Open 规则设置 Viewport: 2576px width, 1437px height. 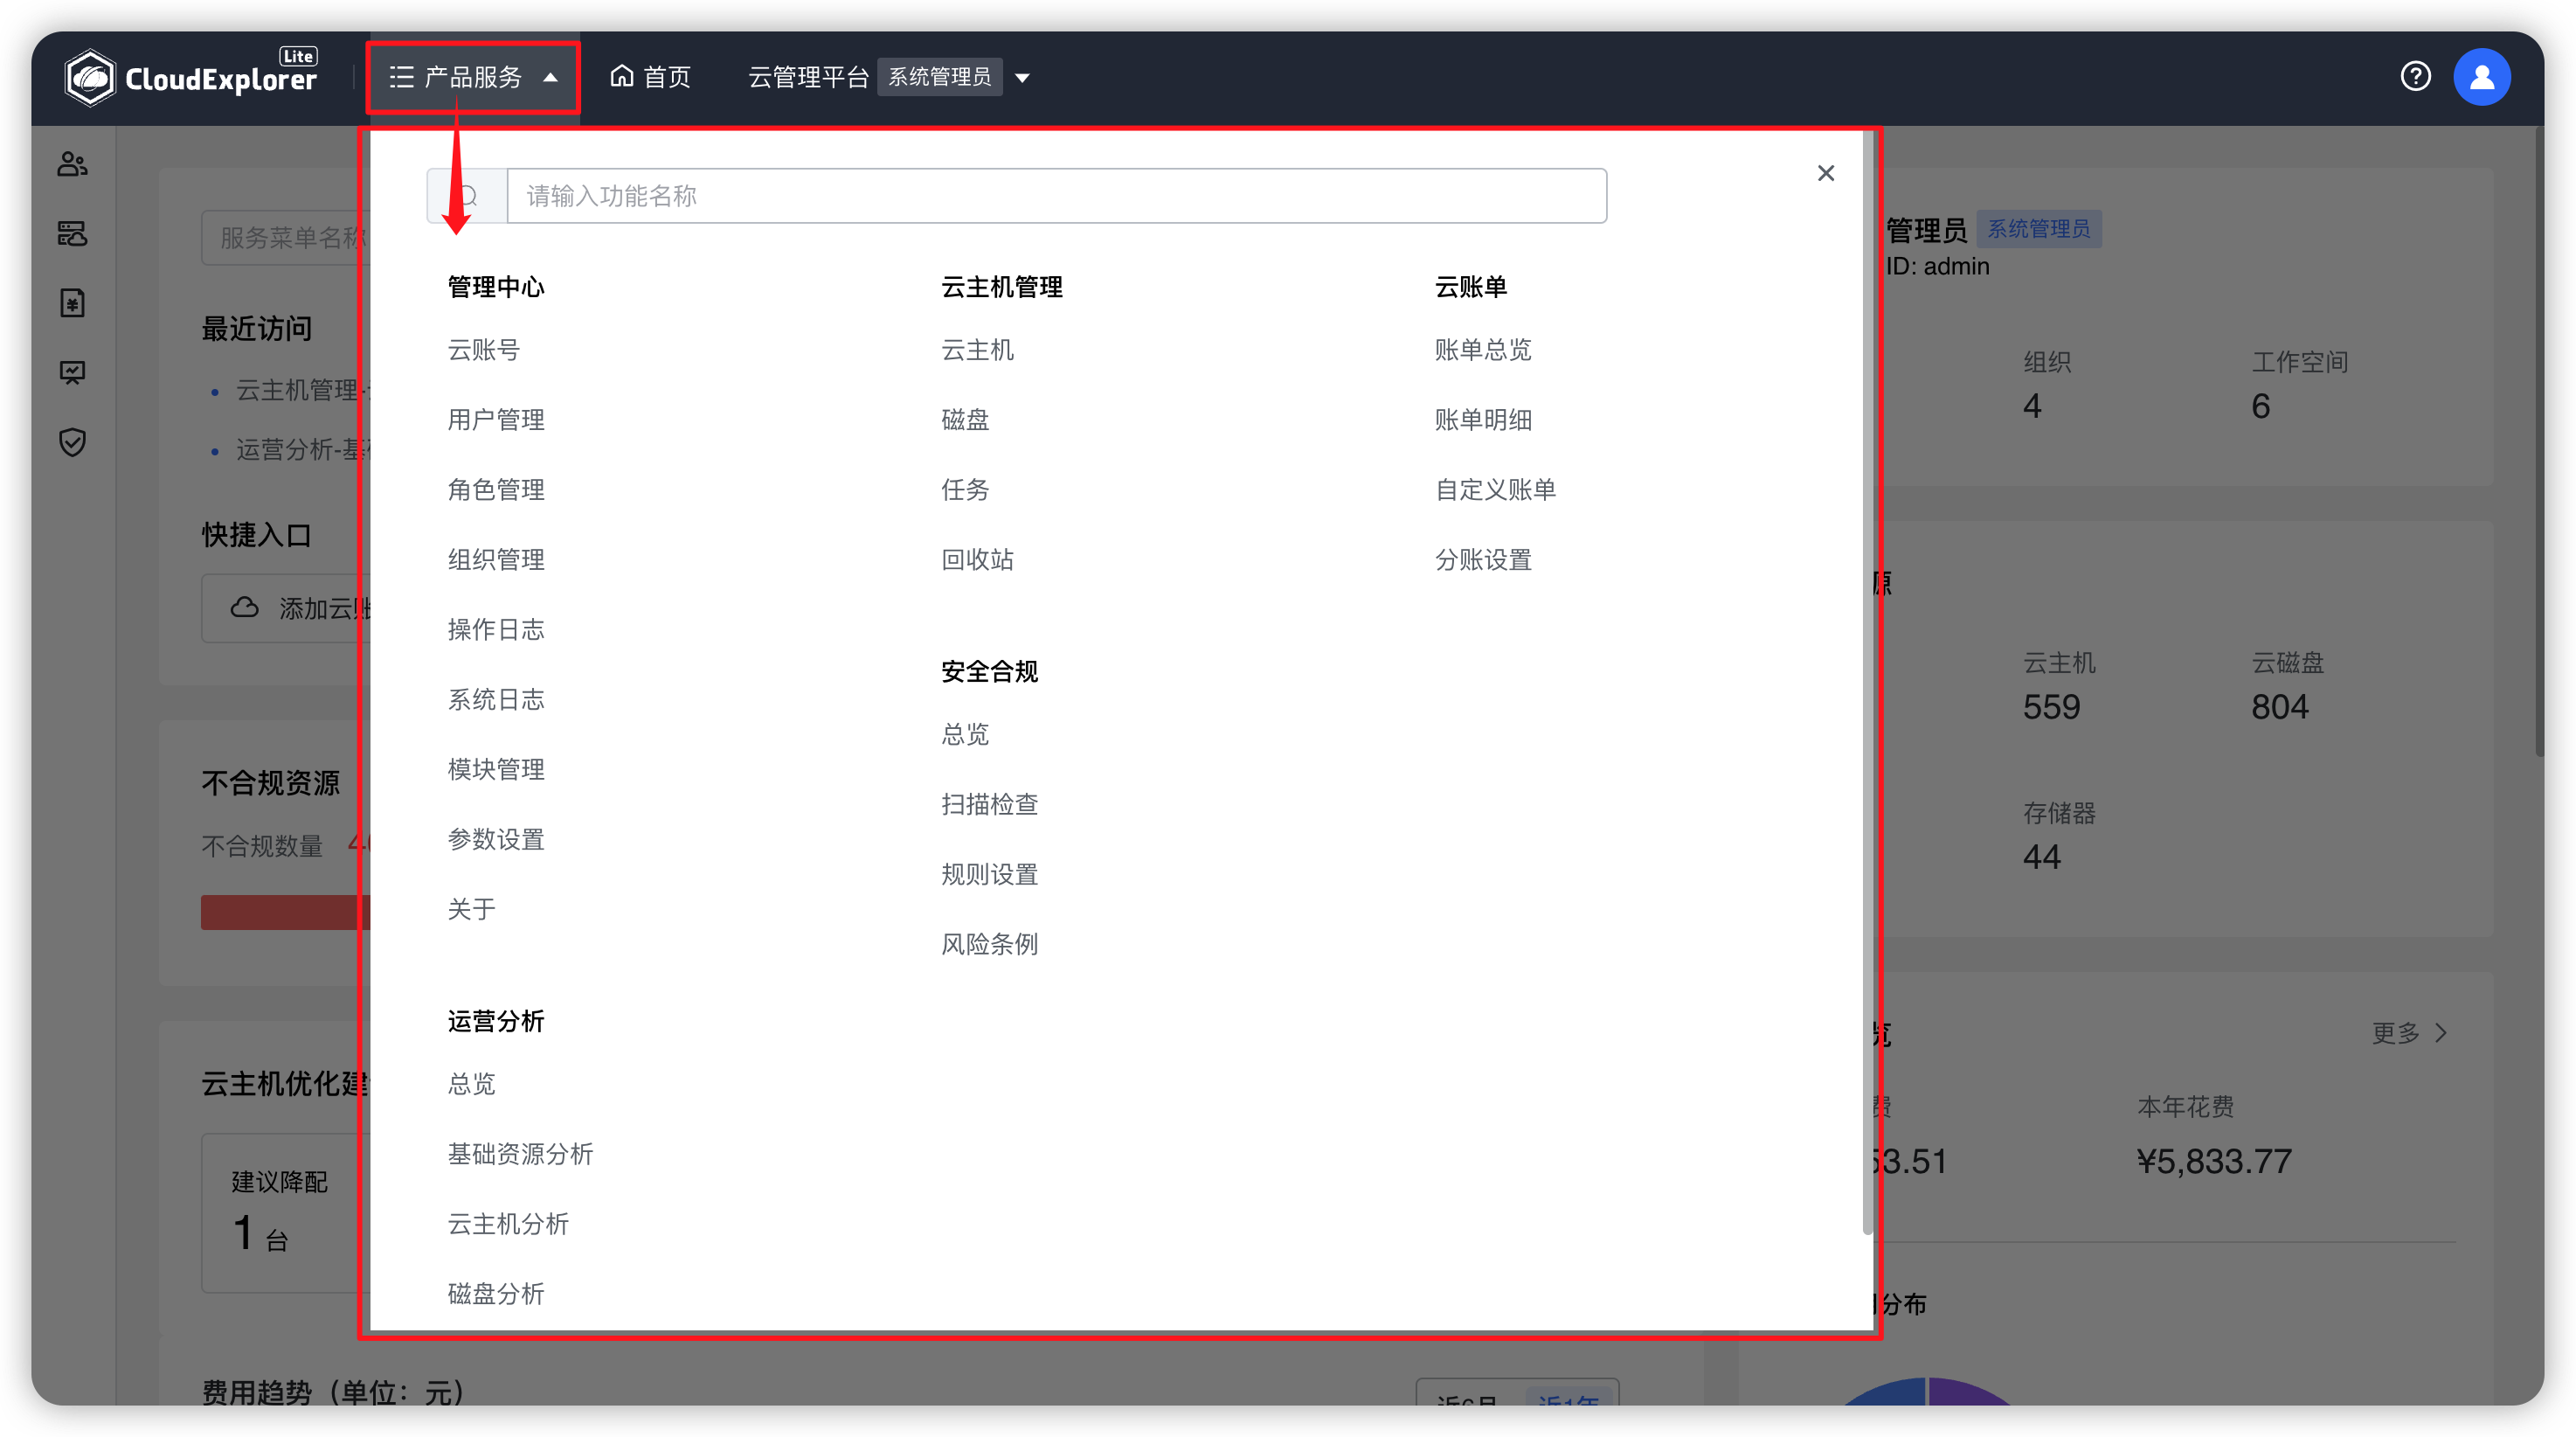(989, 875)
